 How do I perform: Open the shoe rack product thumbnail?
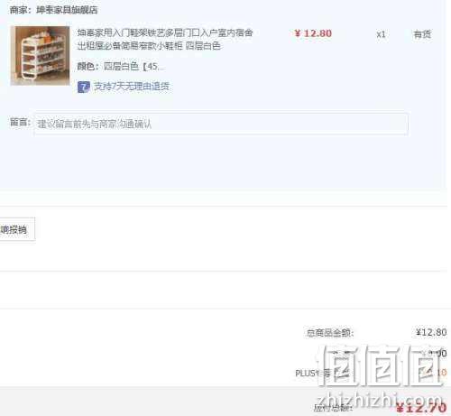pos(40,56)
